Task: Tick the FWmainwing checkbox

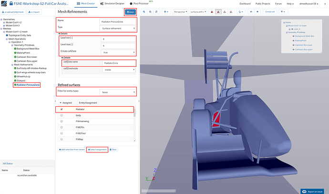Action: (x=62, y=122)
